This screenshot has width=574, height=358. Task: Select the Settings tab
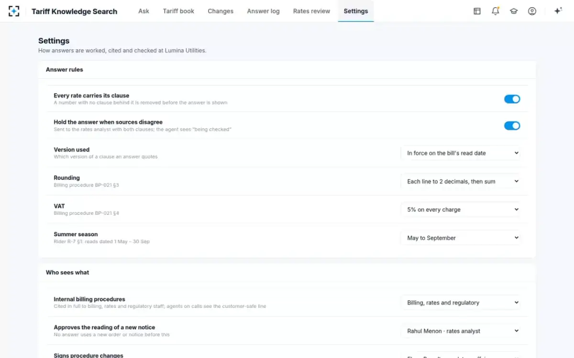point(356,11)
